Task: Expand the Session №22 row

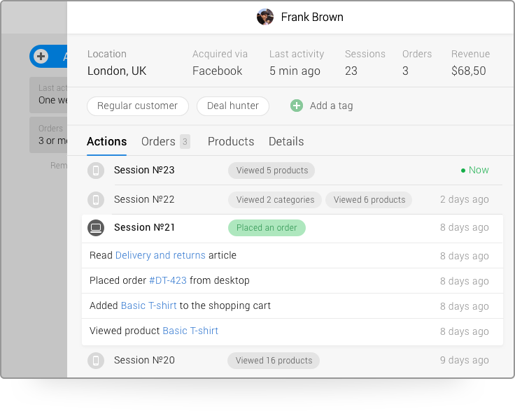Action: coord(144,200)
